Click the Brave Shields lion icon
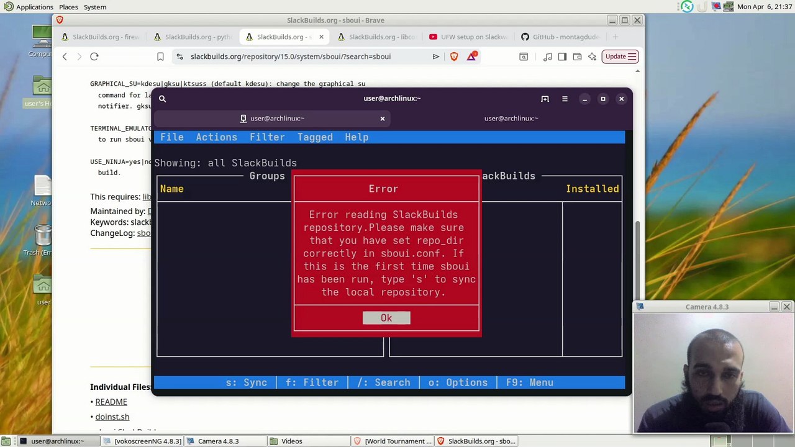795x447 pixels. (x=454, y=56)
